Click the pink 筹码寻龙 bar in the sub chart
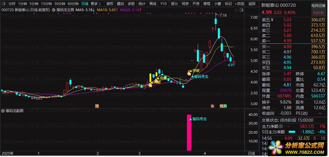Image resolution: width=329 pixels, height=157 pixels. pos(189,132)
